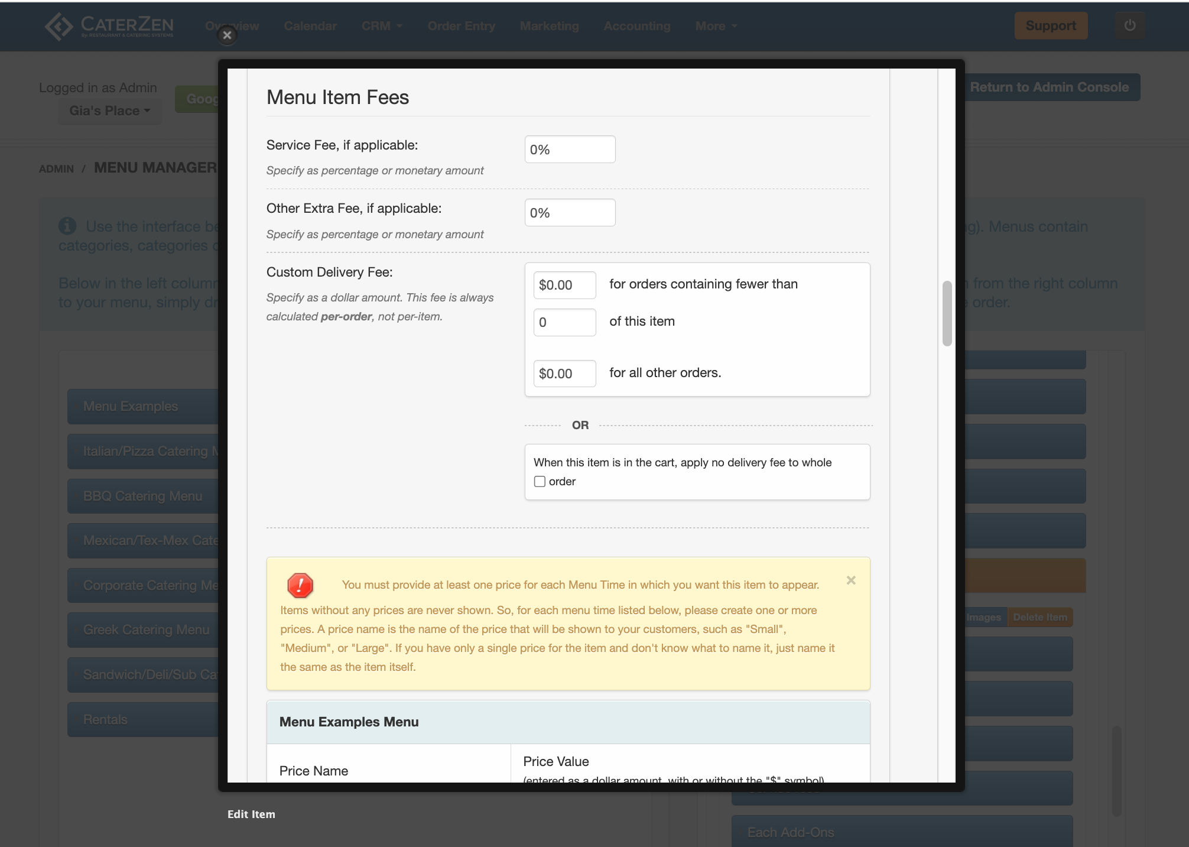Dismiss the yellow price warning alert
The width and height of the screenshot is (1189, 847).
click(x=851, y=580)
